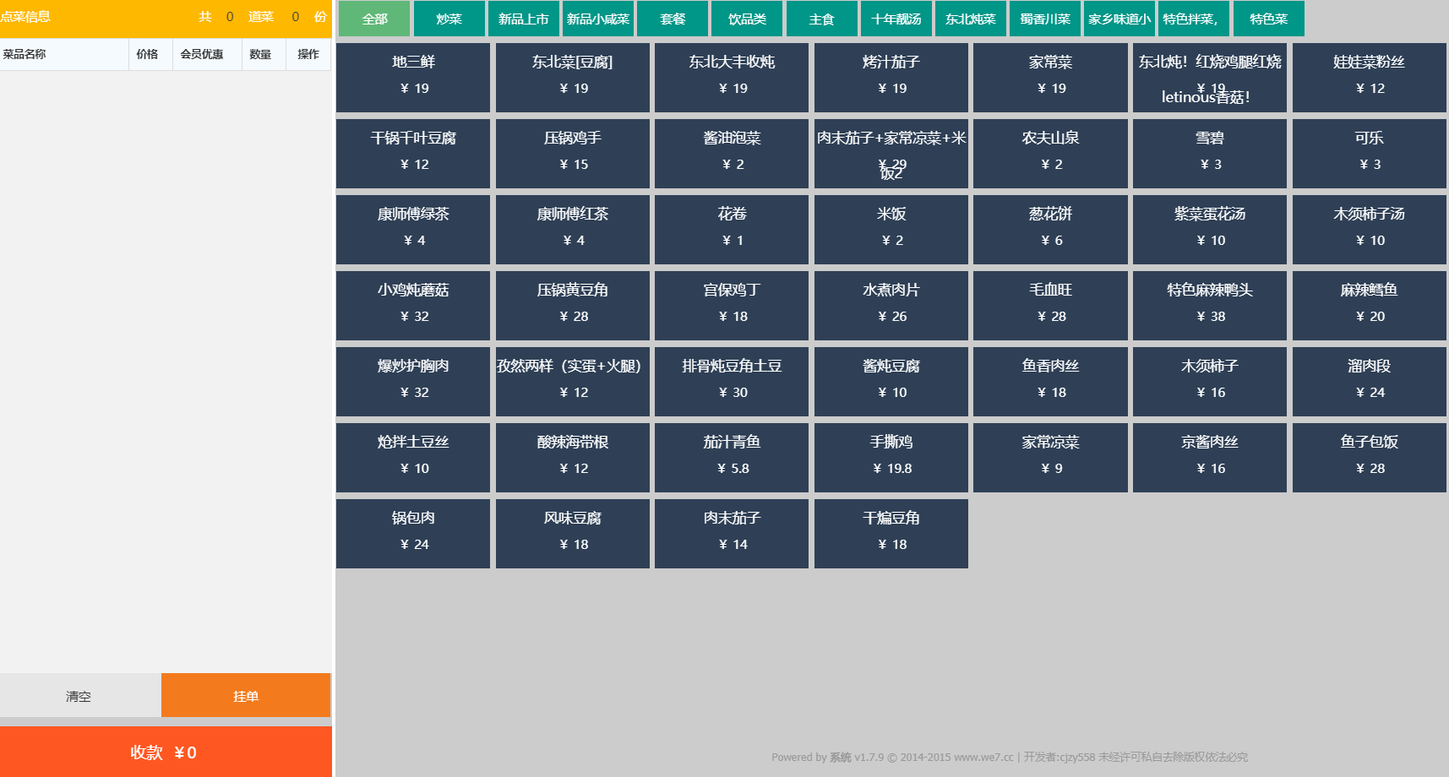
Task: Add 水煮肉片 ¥26 to order
Action: tap(891, 305)
